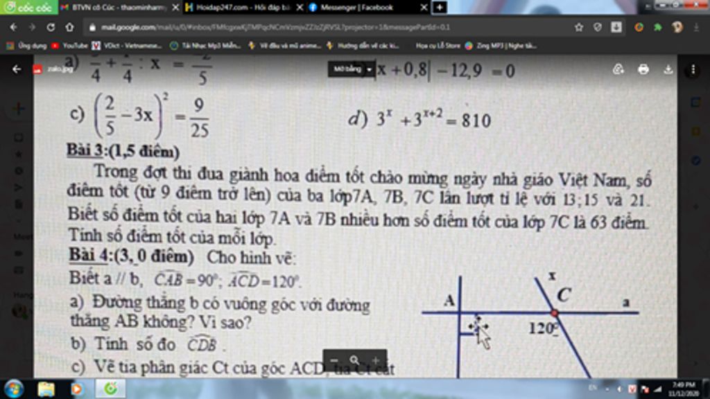
Task: Click the point C on the diagram
Action: point(555,312)
